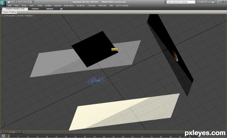Click the time slider previous frame arrow
This screenshot has width=227, height=138.
[1, 132]
